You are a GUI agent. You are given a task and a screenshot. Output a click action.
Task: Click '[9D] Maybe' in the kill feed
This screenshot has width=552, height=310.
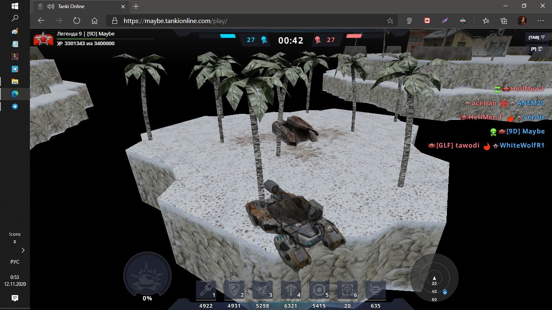[x=525, y=131]
